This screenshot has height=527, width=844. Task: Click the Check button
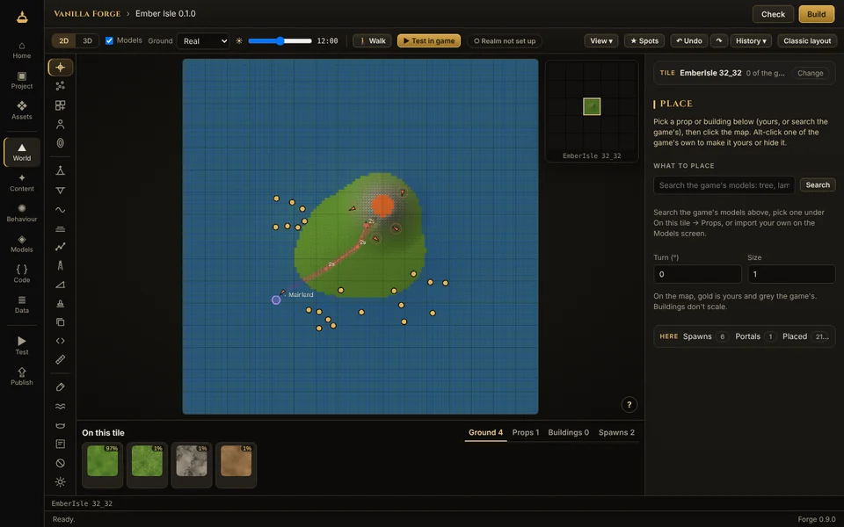click(x=773, y=15)
